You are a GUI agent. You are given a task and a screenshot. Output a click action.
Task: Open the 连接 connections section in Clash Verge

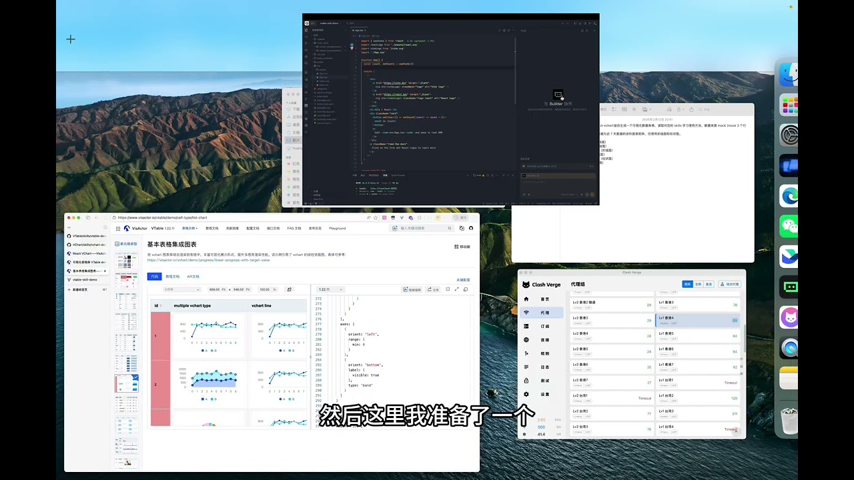pyautogui.click(x=542, y=340)
